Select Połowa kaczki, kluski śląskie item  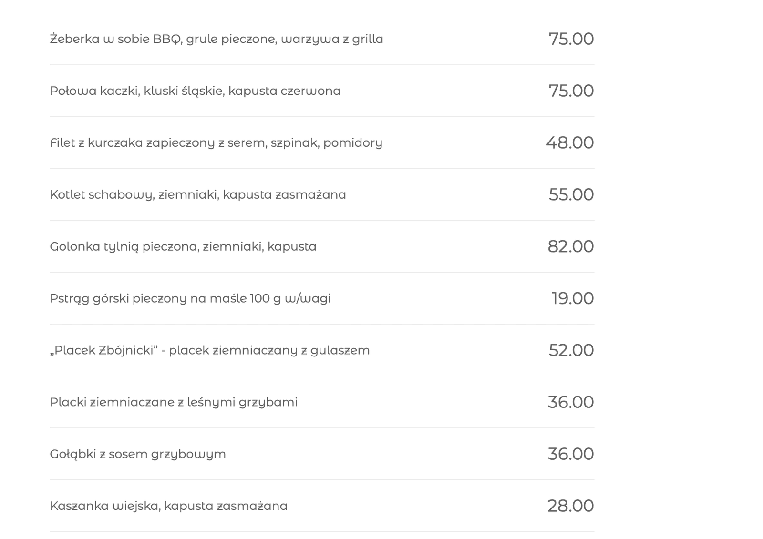click(195, 91)
